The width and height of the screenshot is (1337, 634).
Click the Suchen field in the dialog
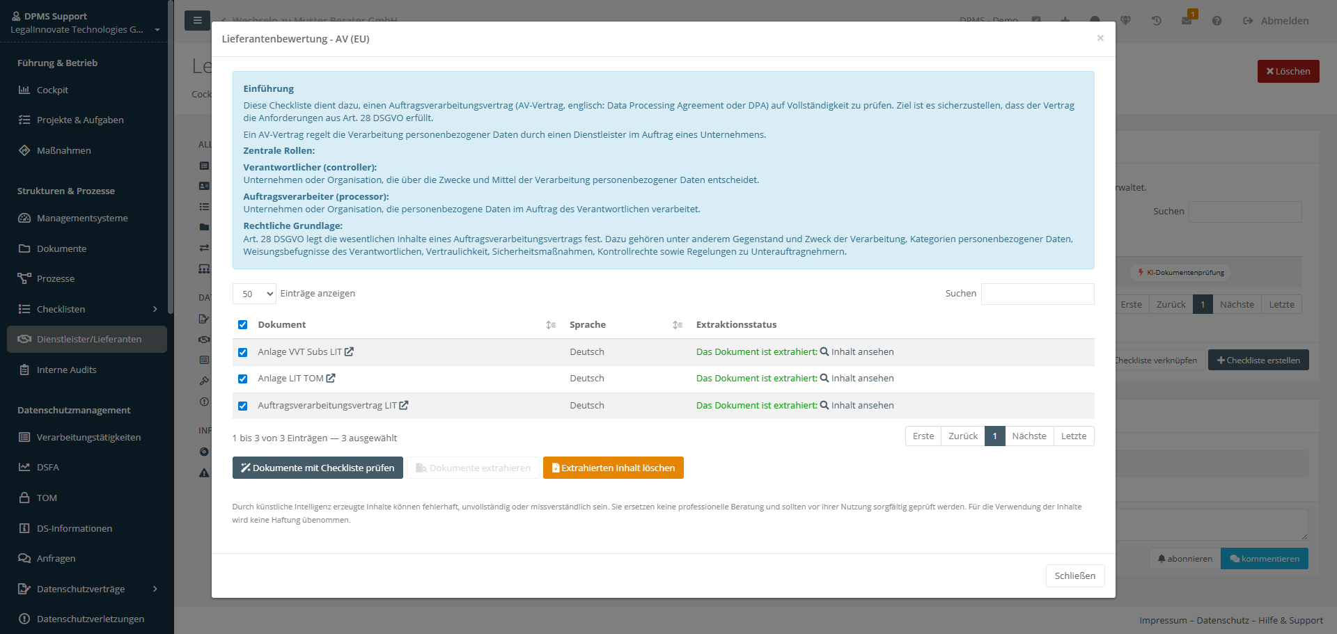tap(1037, 294)
